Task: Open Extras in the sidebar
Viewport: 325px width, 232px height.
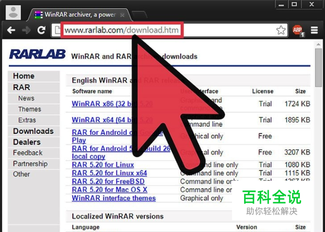Action: pyautogui.click(x=34, y=120)
